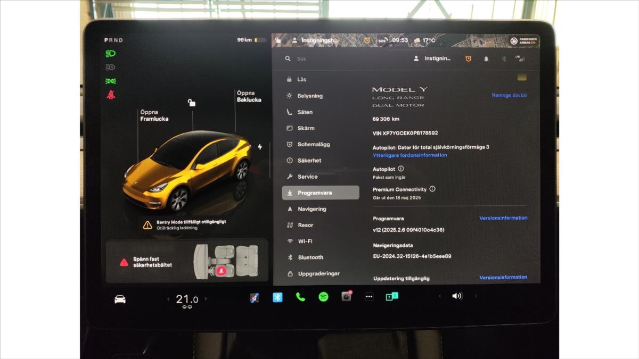Tap the 09:53 clock in the map bar
The width and height of the screenshot is (639, 359).
pyautogui.click(x=400, y=40)
